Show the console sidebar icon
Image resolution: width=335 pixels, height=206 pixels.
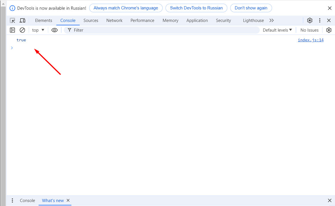13,30
